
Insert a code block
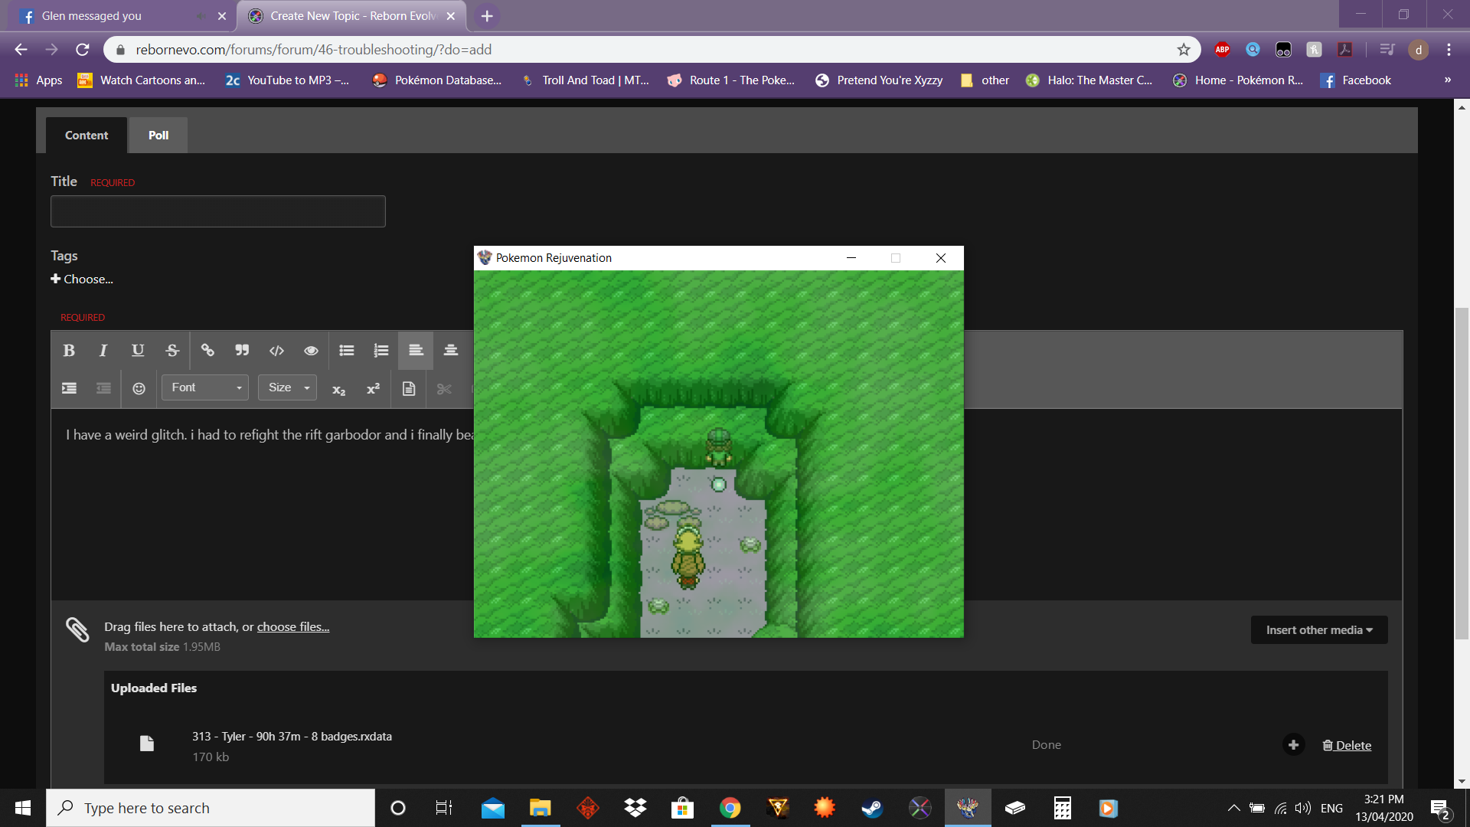coord(276,351)
